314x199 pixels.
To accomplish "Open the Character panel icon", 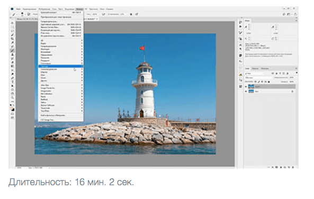I will point(240,45).
